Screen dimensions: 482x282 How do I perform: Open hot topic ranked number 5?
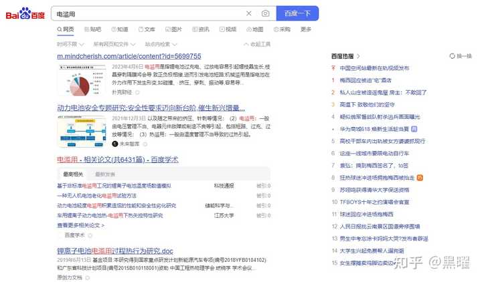382,141
